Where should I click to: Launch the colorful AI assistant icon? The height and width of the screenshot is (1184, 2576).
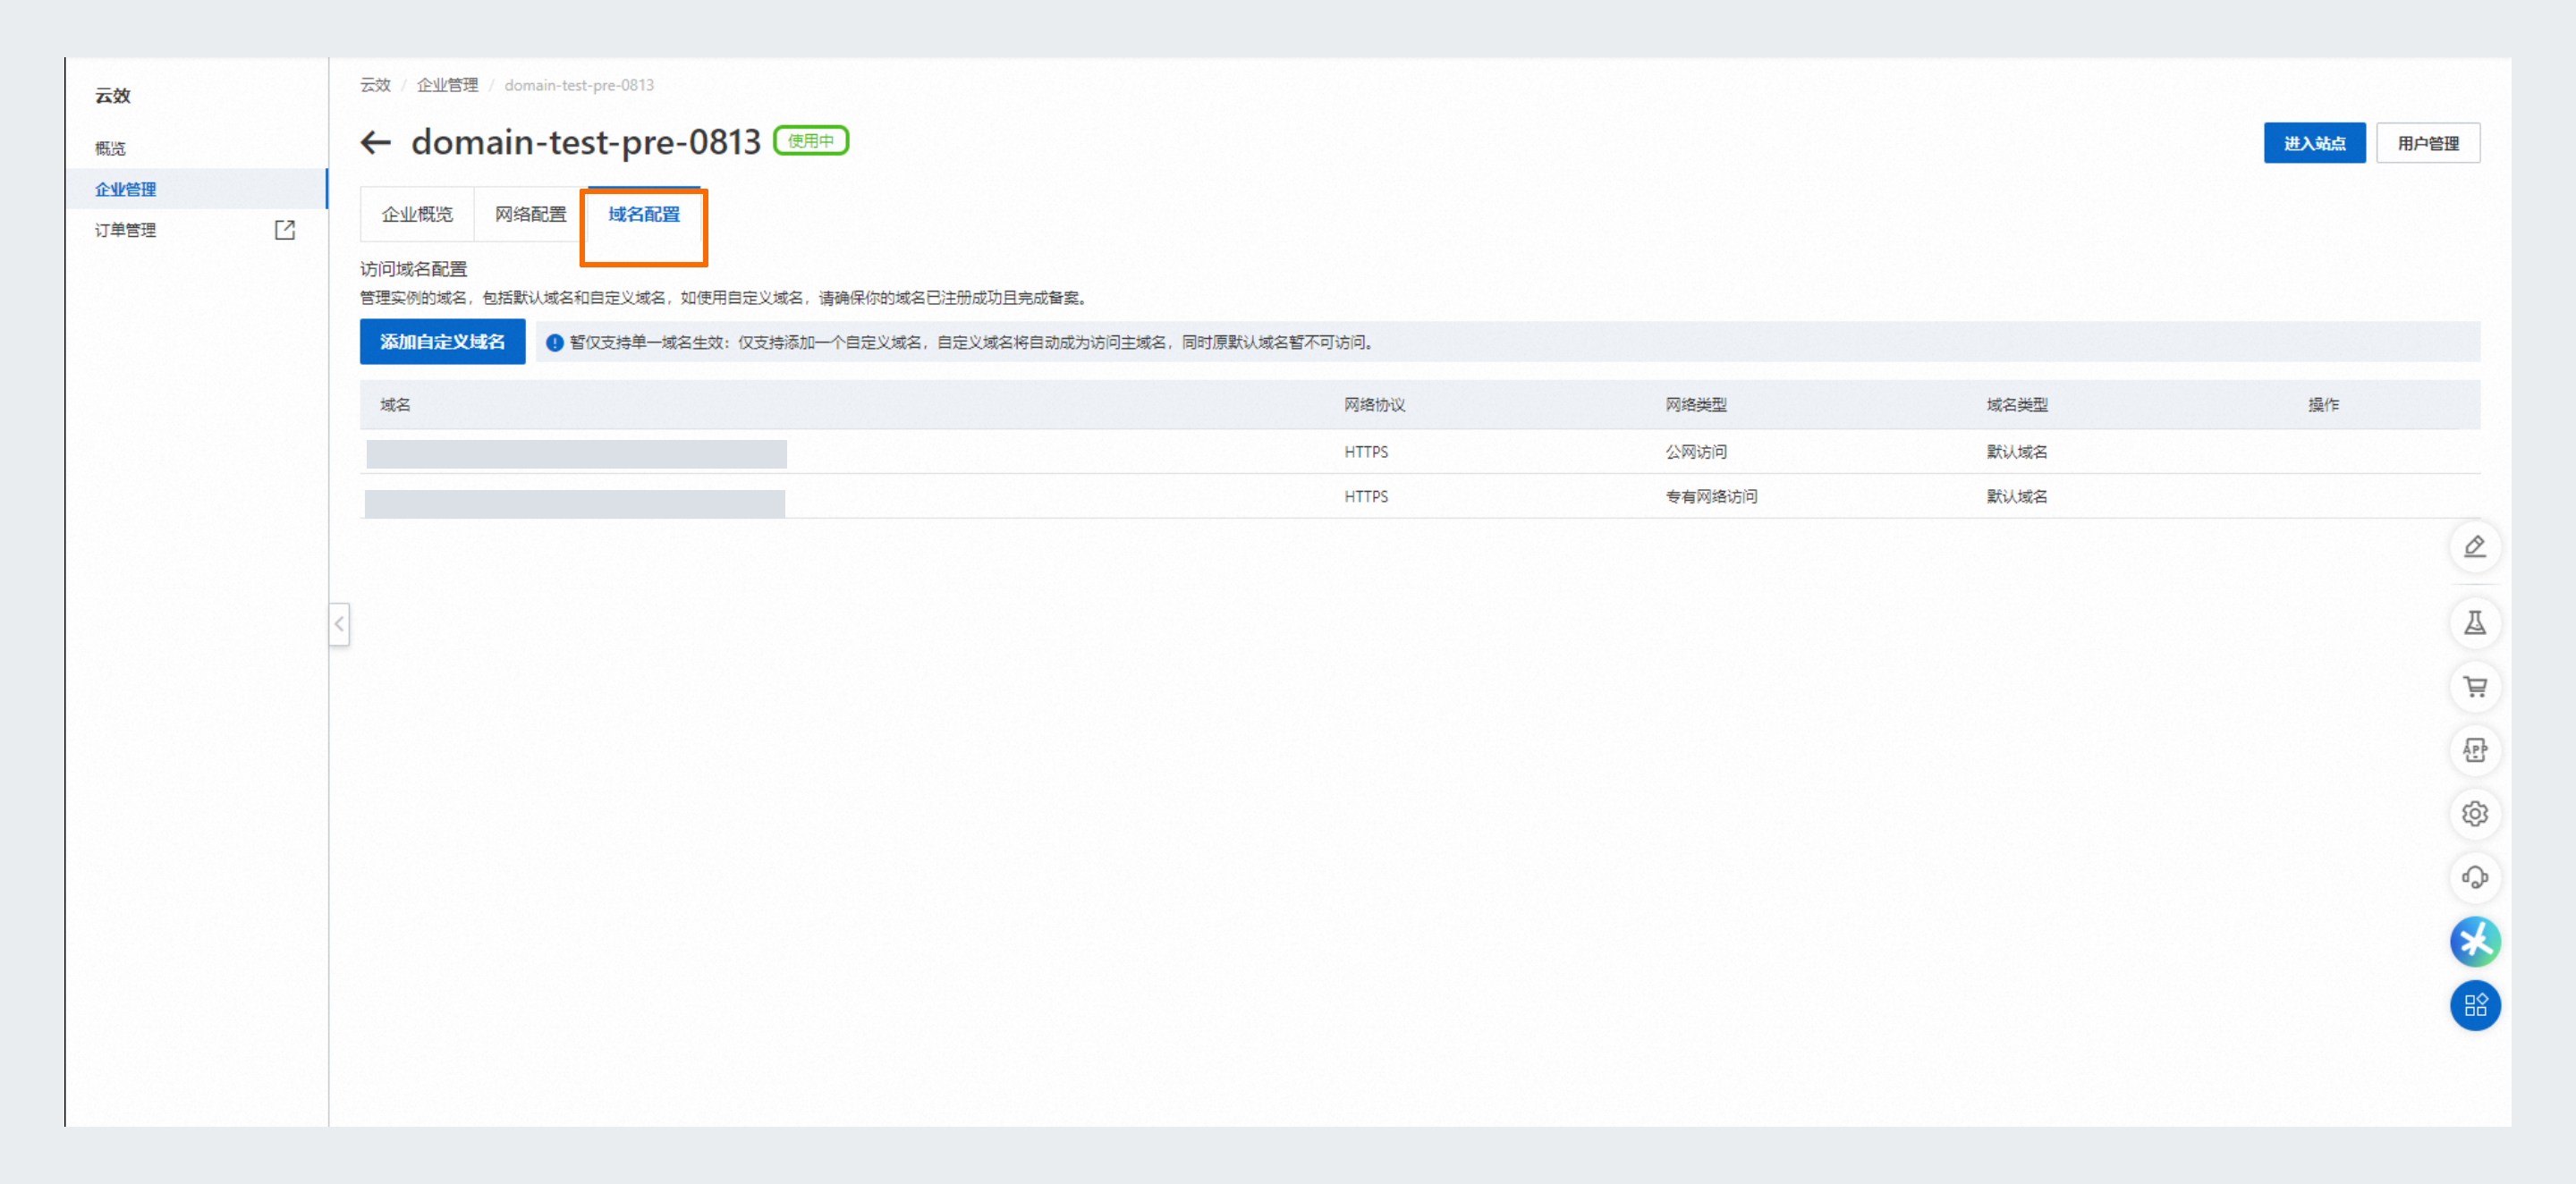click(2475, 942)
